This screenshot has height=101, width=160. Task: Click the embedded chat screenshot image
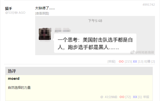pyautogui.click(x=95, y=35)
